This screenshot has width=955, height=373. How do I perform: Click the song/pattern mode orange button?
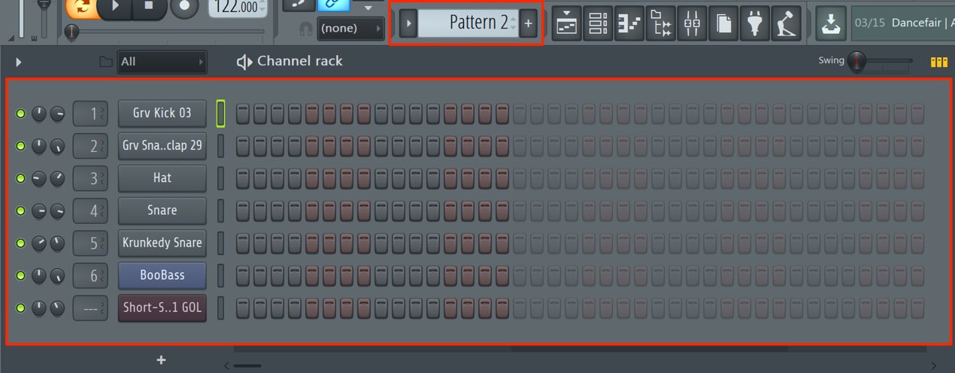pos(80,7)
